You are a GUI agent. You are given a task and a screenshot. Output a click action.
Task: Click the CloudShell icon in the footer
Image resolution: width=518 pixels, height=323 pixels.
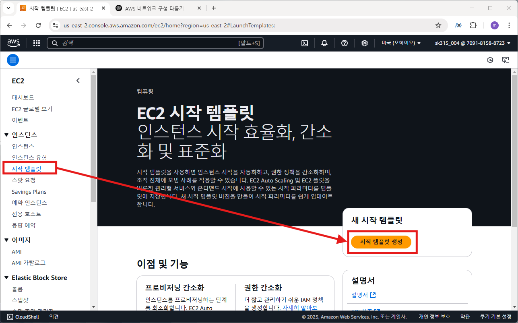(10, 317)
